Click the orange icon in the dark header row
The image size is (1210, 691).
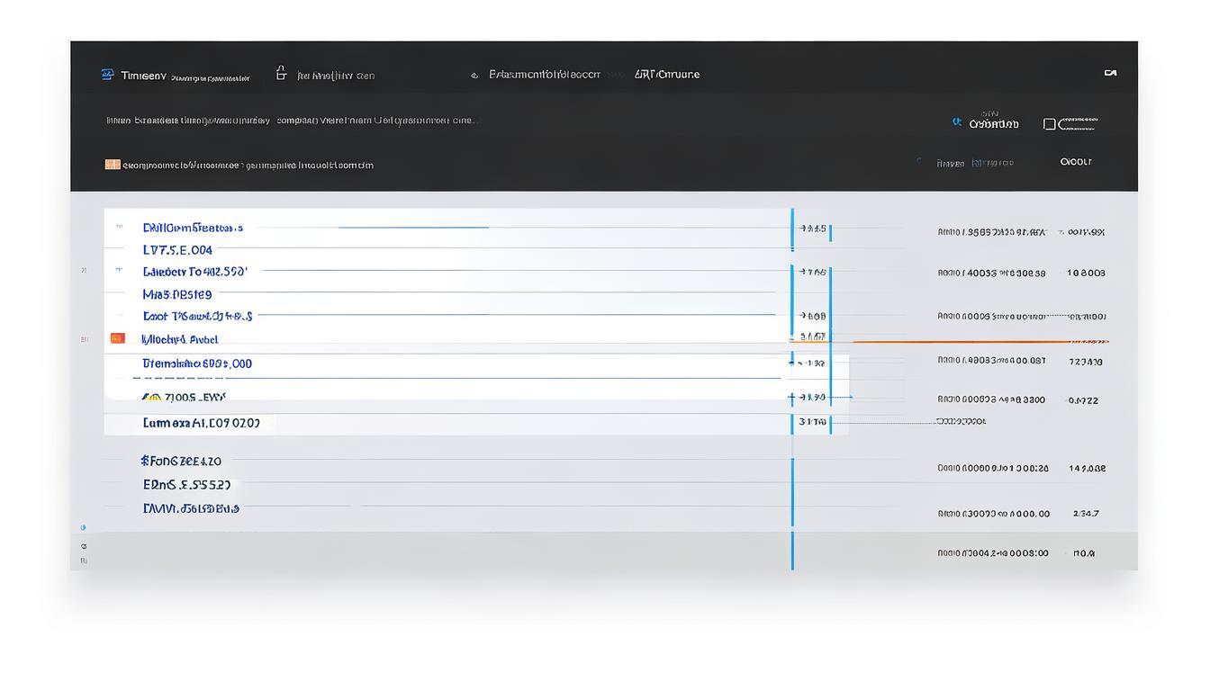click(x=113, y=165)
